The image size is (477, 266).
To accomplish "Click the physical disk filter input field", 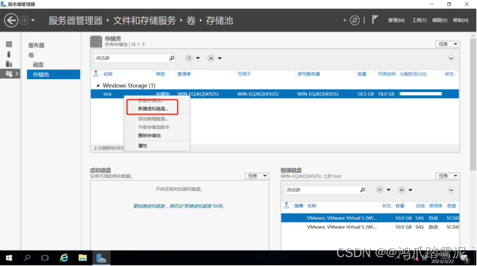I will 321,190.
